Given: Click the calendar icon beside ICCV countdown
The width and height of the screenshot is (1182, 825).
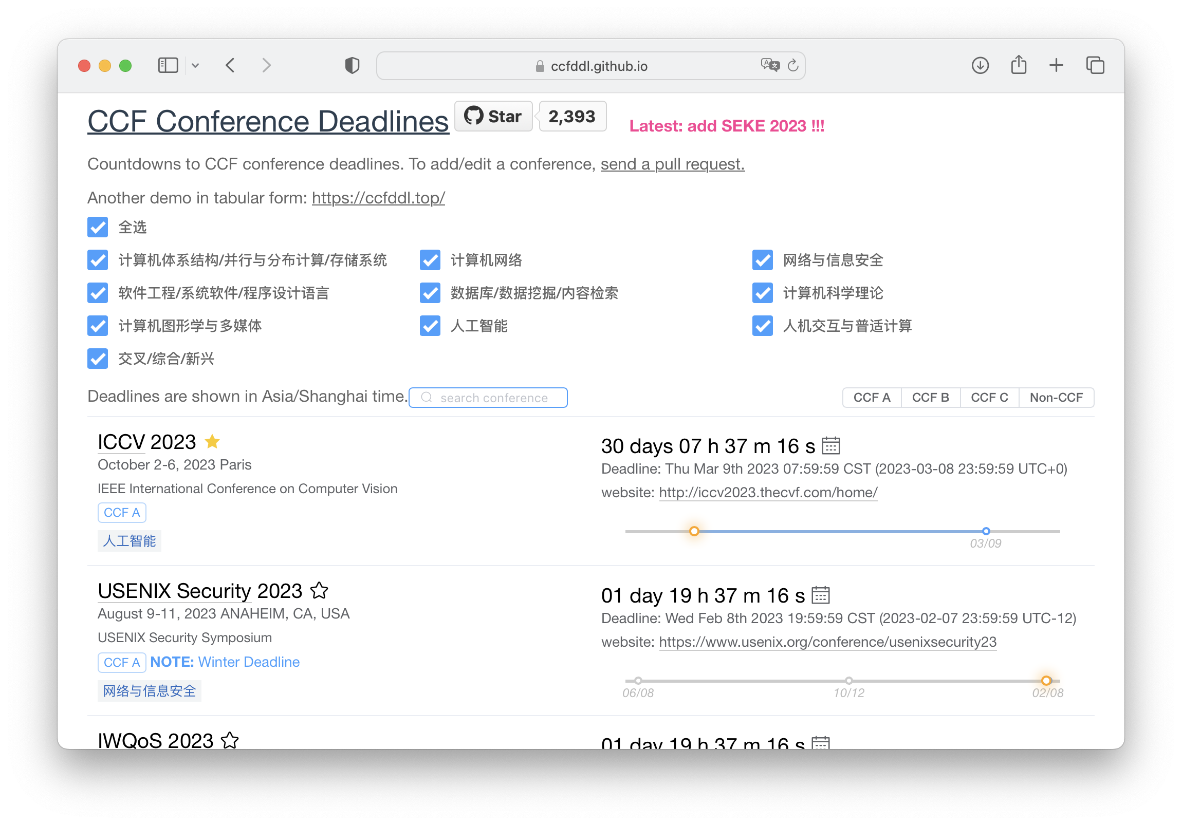Looking at the screenshot, I should click(x=830, y=446).
